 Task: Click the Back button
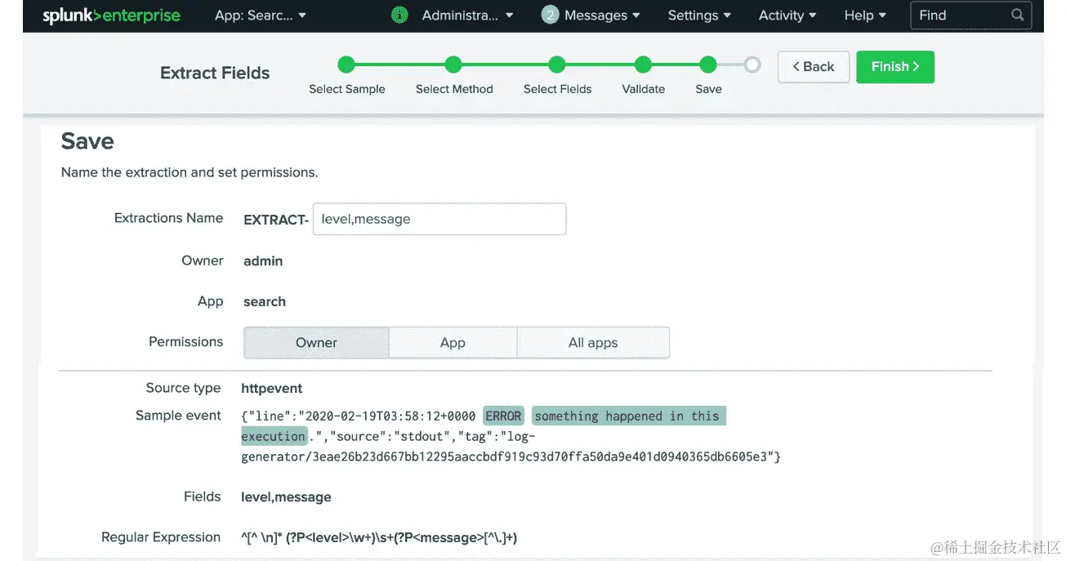pos(813,66)
